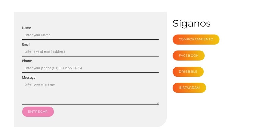Image resolution: width=257 pixels, height=139 pixels.
Task: Click the Síganos heading
Action: (x=192, y=23)
